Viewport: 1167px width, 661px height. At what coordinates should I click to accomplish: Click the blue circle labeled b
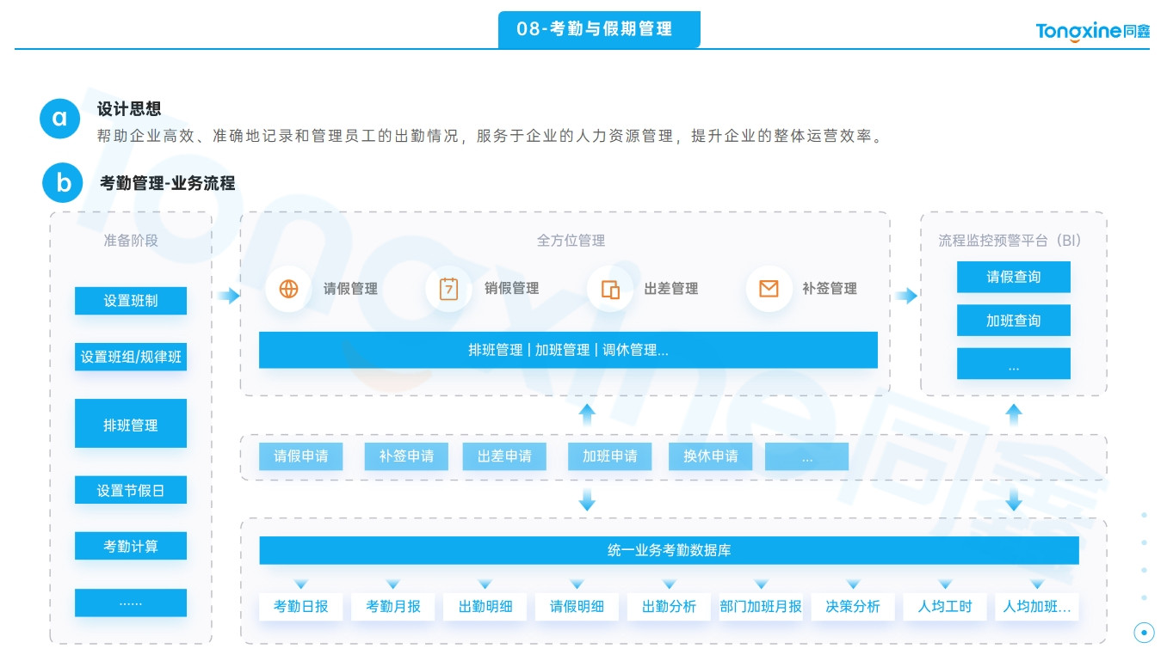62,183
